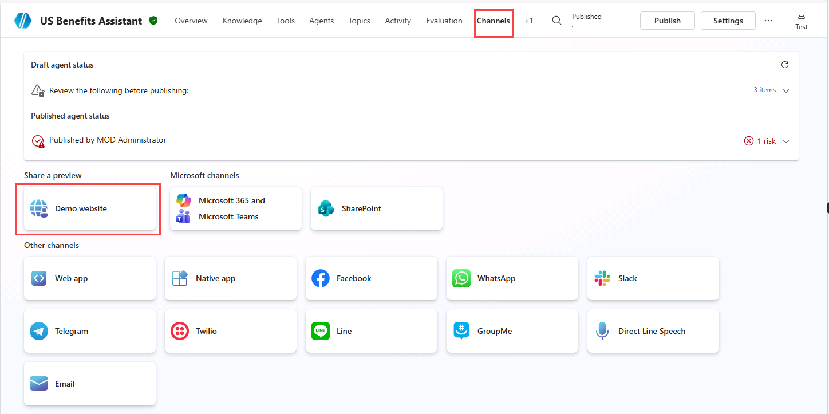This screenshot has height=414, width=829.
Task: Choose the WhatsApp channel label
Action: click(496, 278)
